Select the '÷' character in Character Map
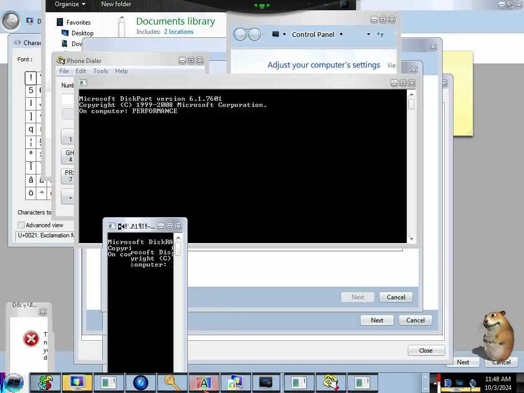 (42, 193)
